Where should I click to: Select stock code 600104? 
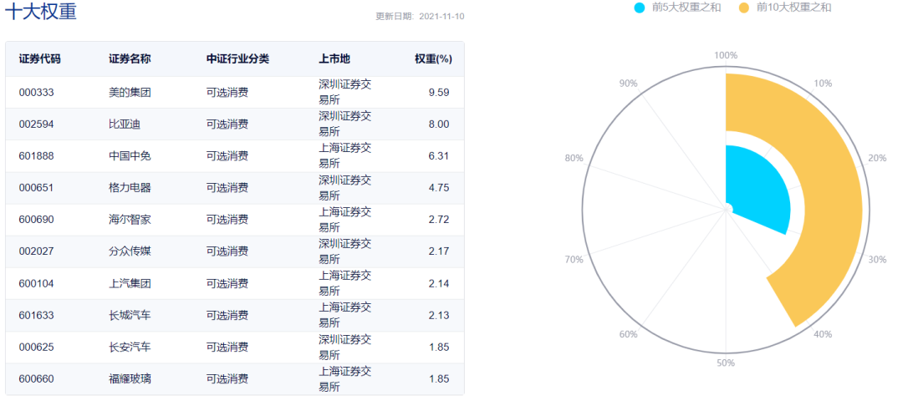[36, 283]
